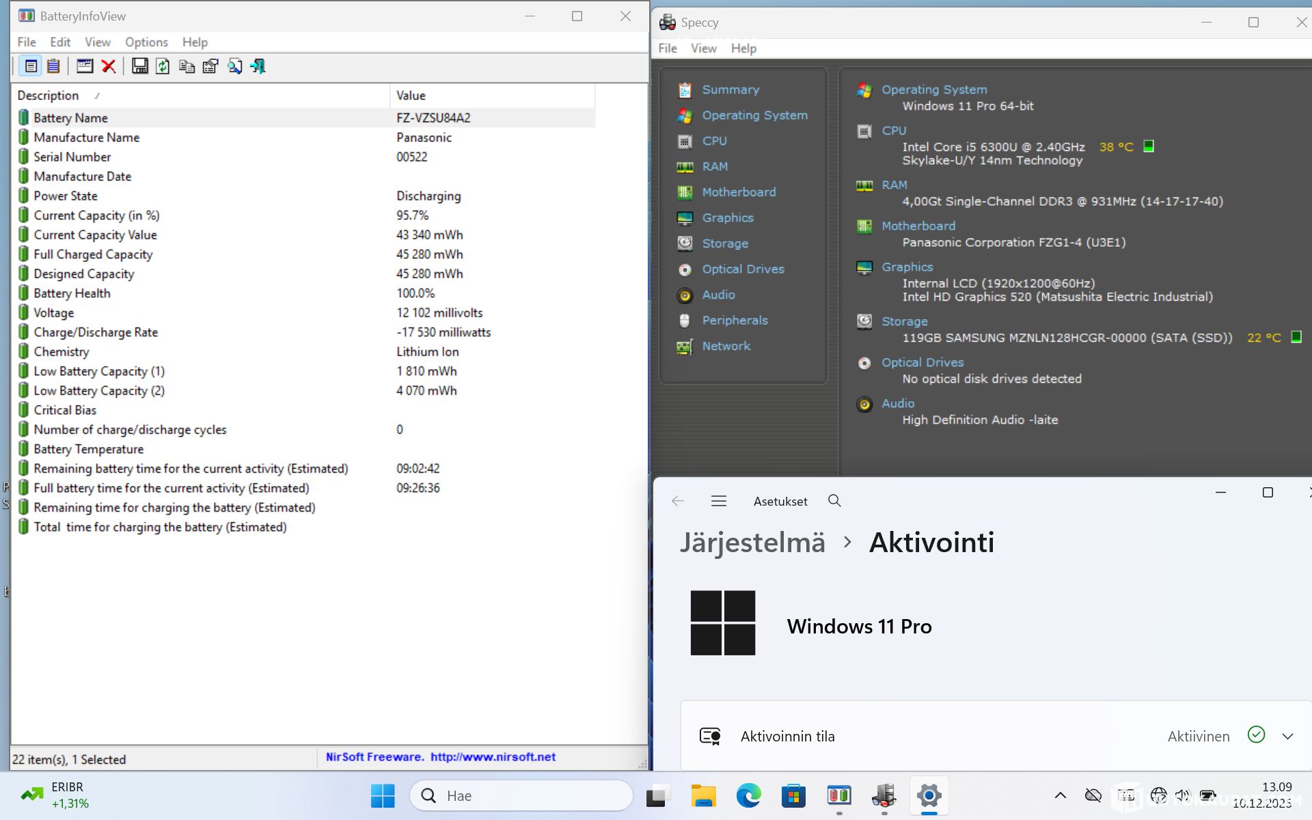Go back to Järjestelmä breadcrumb
Viewport: 1312px width, 820px height.
coord(752,543)
